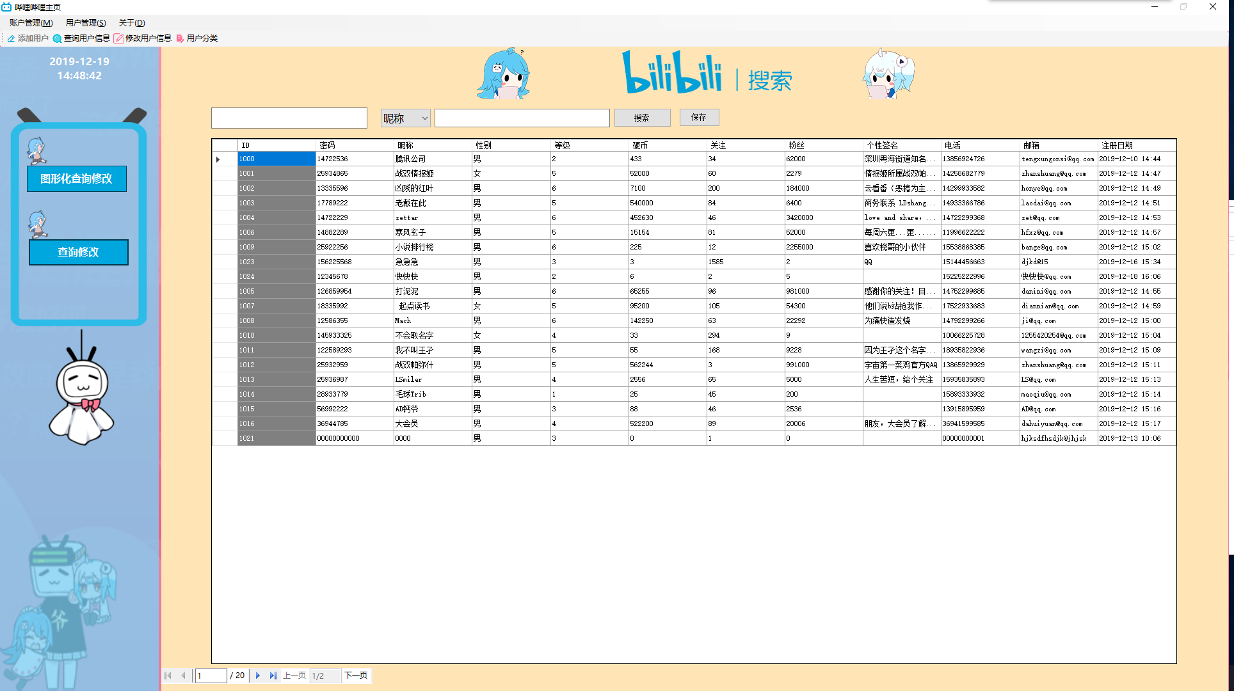Select the fans cell 3420000
This screenshot has width=1234, height=696.
pos(823,217)
